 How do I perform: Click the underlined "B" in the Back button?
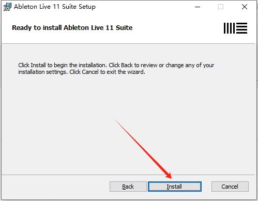click(124, 187)
